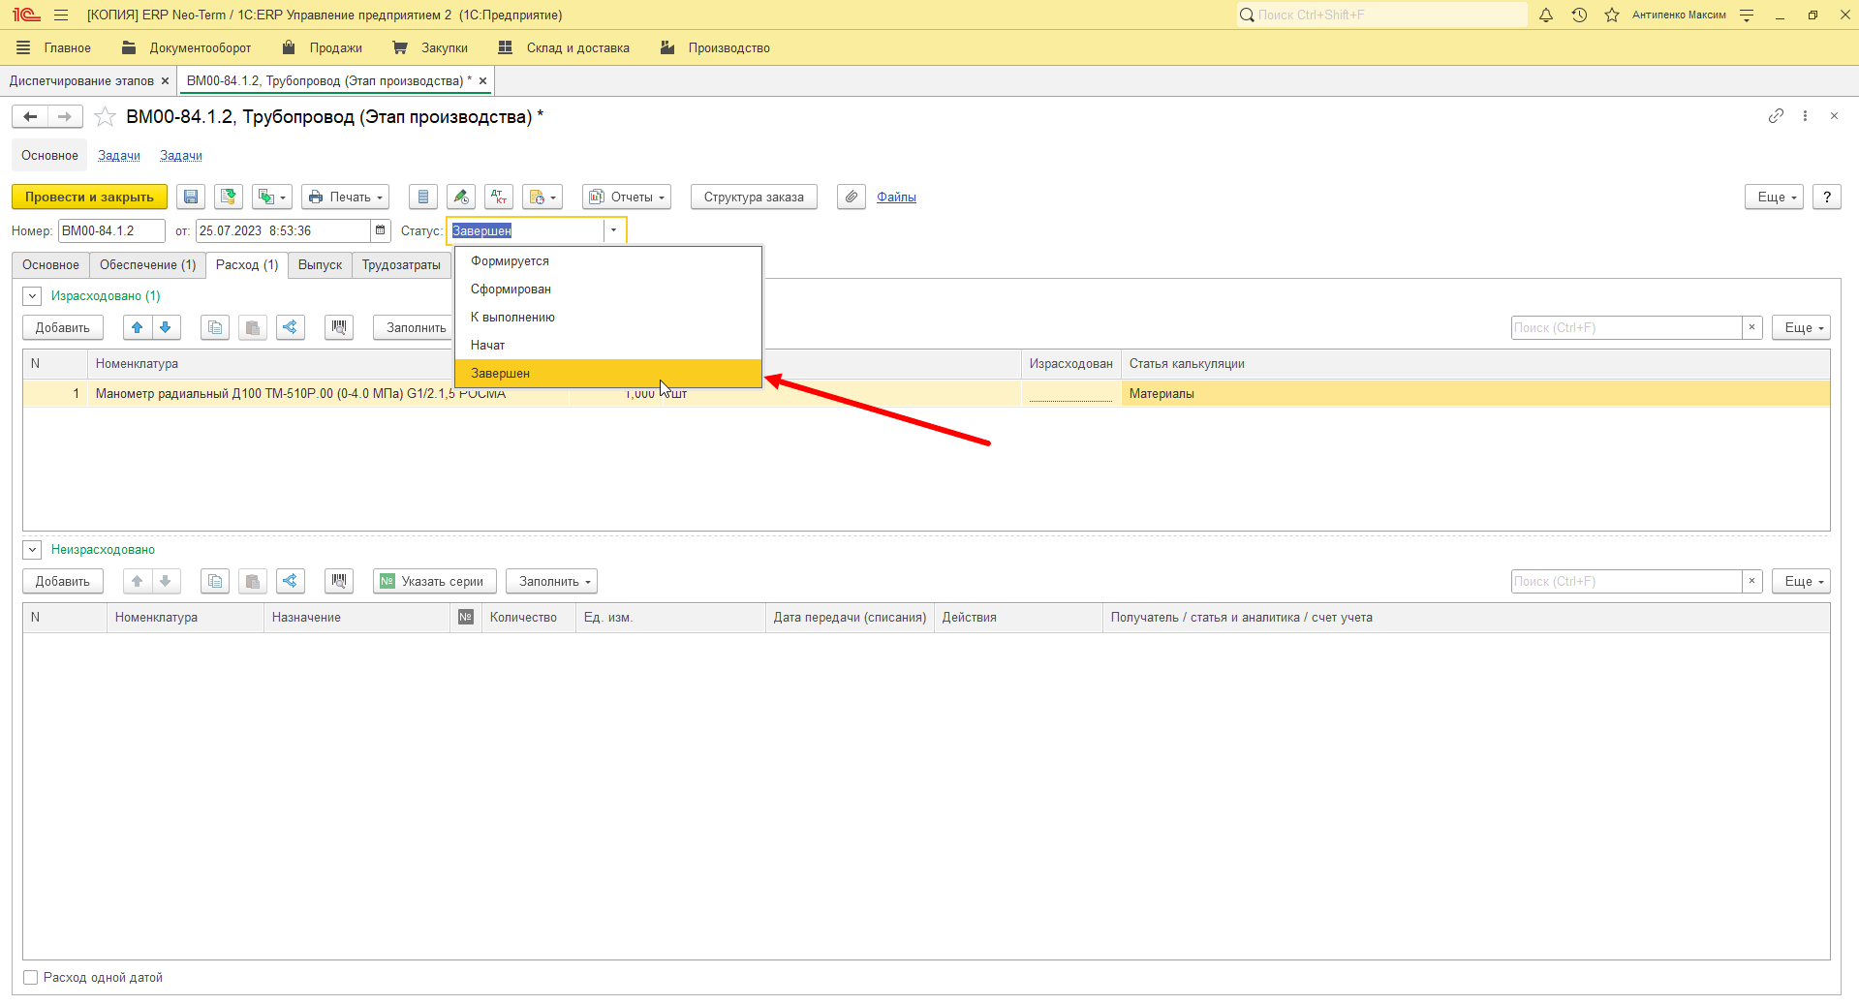The width and height of the screenshot is (1859, 1005).
Task: Open 'Склад и доставка' section menu
Action: tap(563, 47)
